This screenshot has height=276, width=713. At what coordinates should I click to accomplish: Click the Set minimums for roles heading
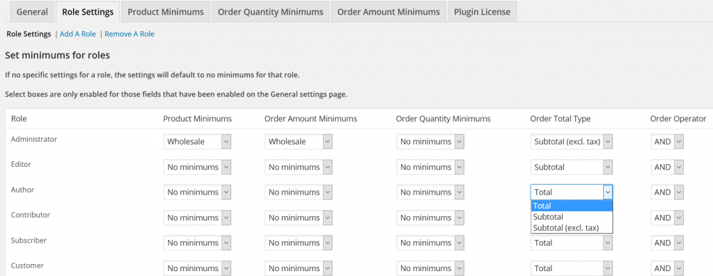tap(57, 56)
